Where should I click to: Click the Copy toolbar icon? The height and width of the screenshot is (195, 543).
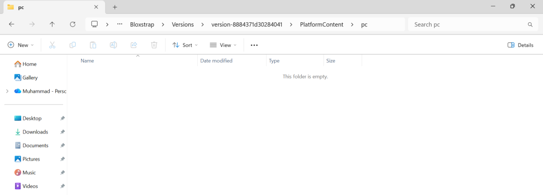(x=73, y=45)
